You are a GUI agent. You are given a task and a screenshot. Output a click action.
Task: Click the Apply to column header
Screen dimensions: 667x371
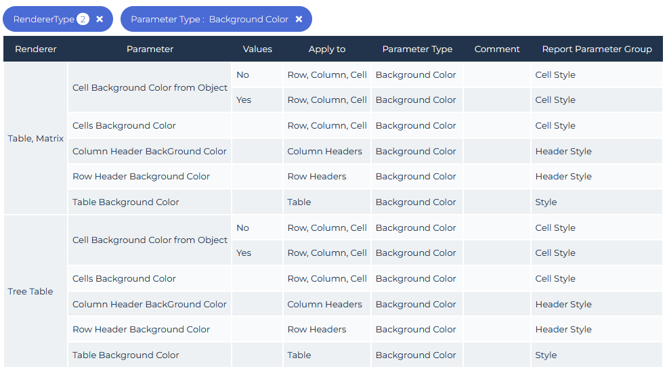click(326, 49)
